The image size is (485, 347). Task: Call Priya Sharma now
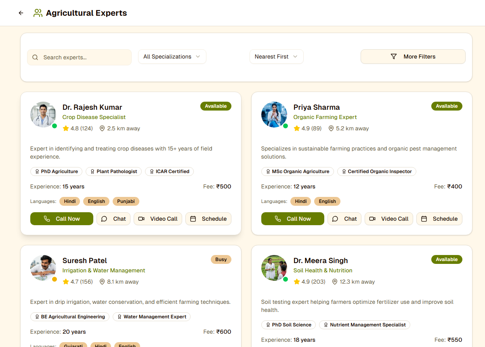pos(292,219)
